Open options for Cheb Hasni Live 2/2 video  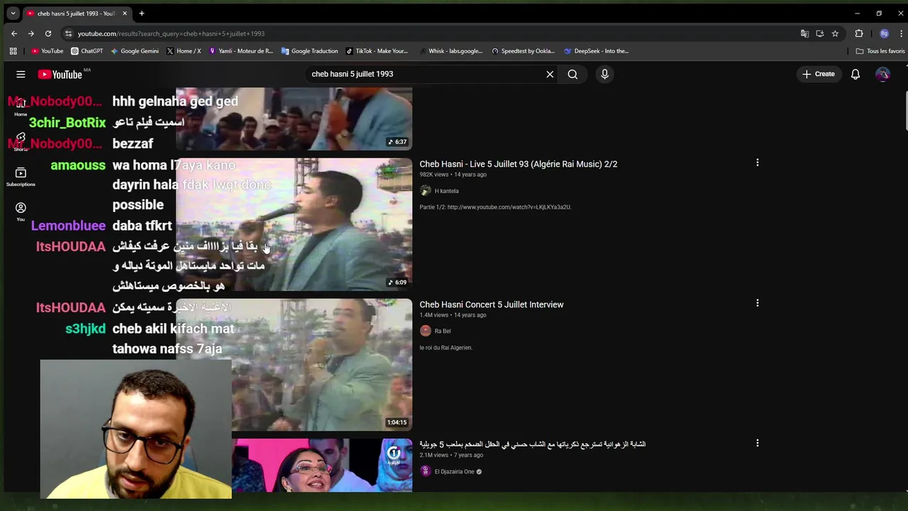(x=757, y=163)
